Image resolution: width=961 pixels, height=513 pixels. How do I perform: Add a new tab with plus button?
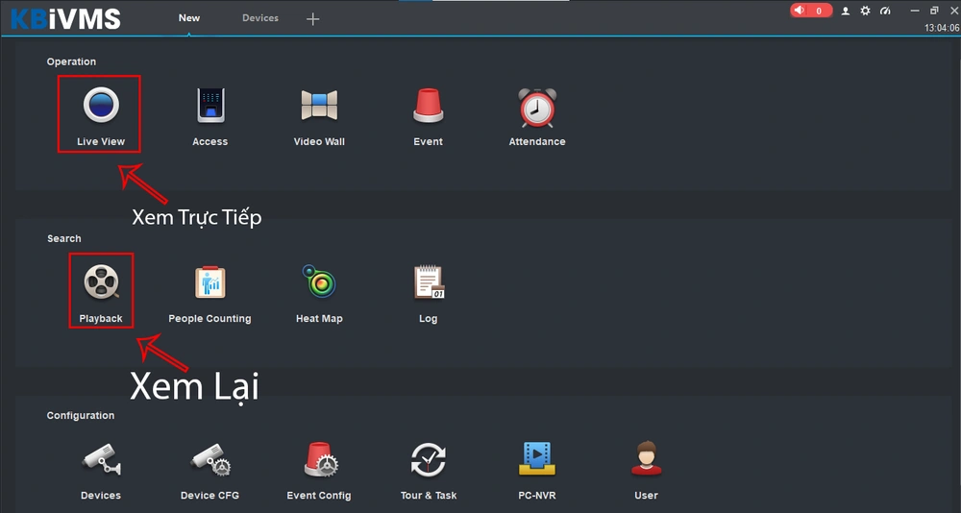[x=312, y=19]
